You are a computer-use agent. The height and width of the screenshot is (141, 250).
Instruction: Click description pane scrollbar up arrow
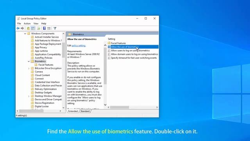pyautogui.click(x=105, y=45)
